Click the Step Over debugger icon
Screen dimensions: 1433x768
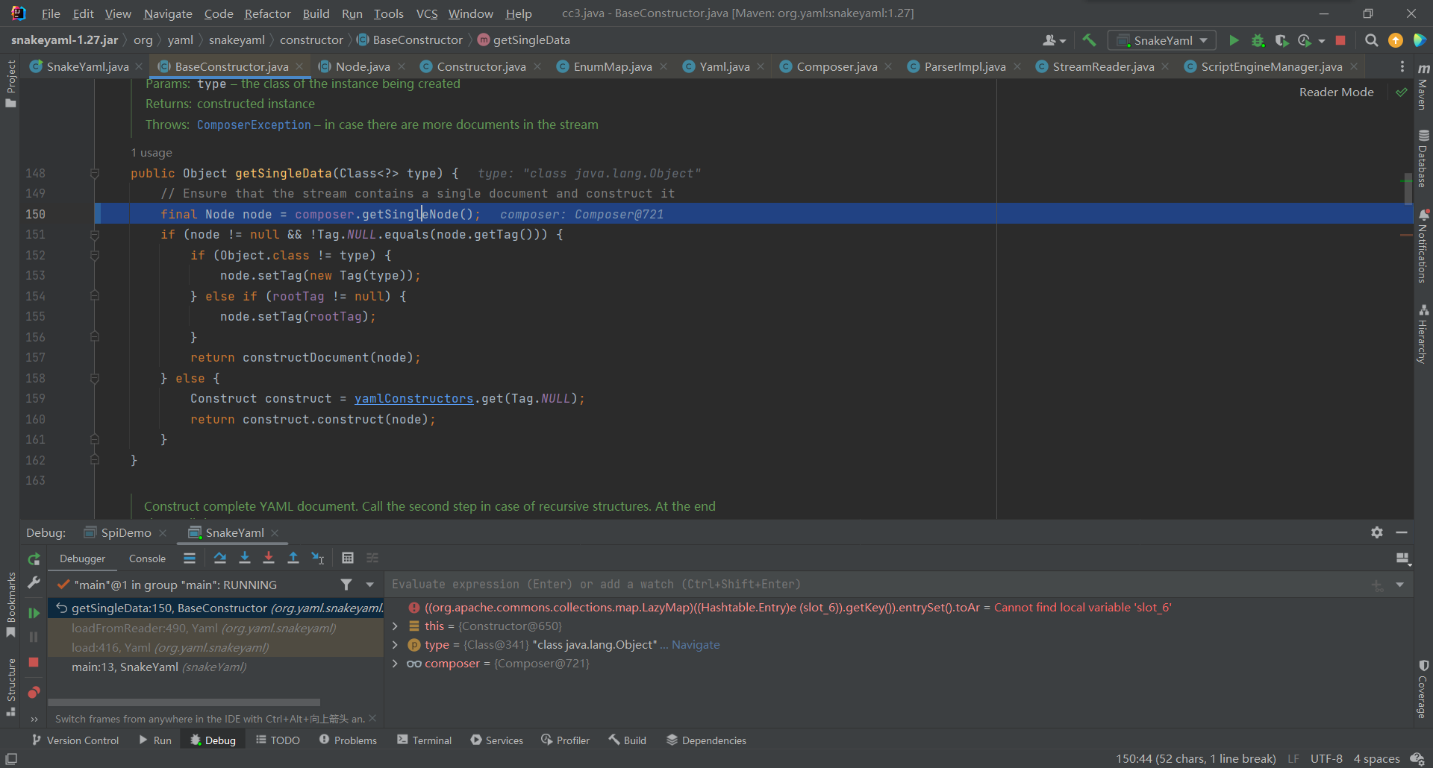(x=219, y=558)
